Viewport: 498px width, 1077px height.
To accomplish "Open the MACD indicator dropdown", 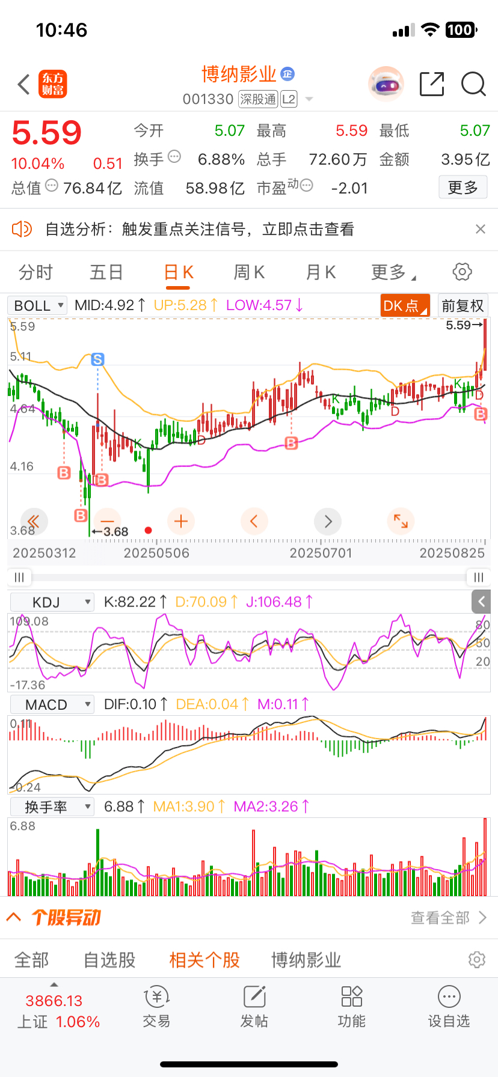I will click(52, 704).
